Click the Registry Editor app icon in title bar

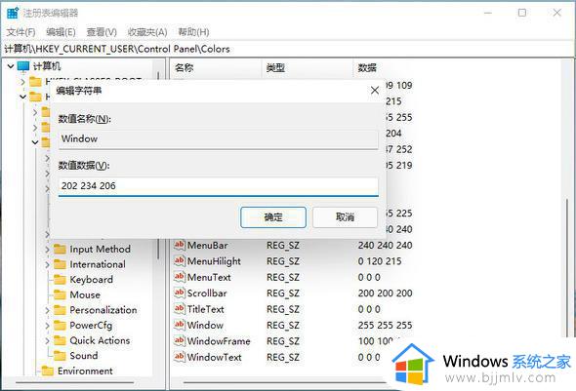click(13, 14)
